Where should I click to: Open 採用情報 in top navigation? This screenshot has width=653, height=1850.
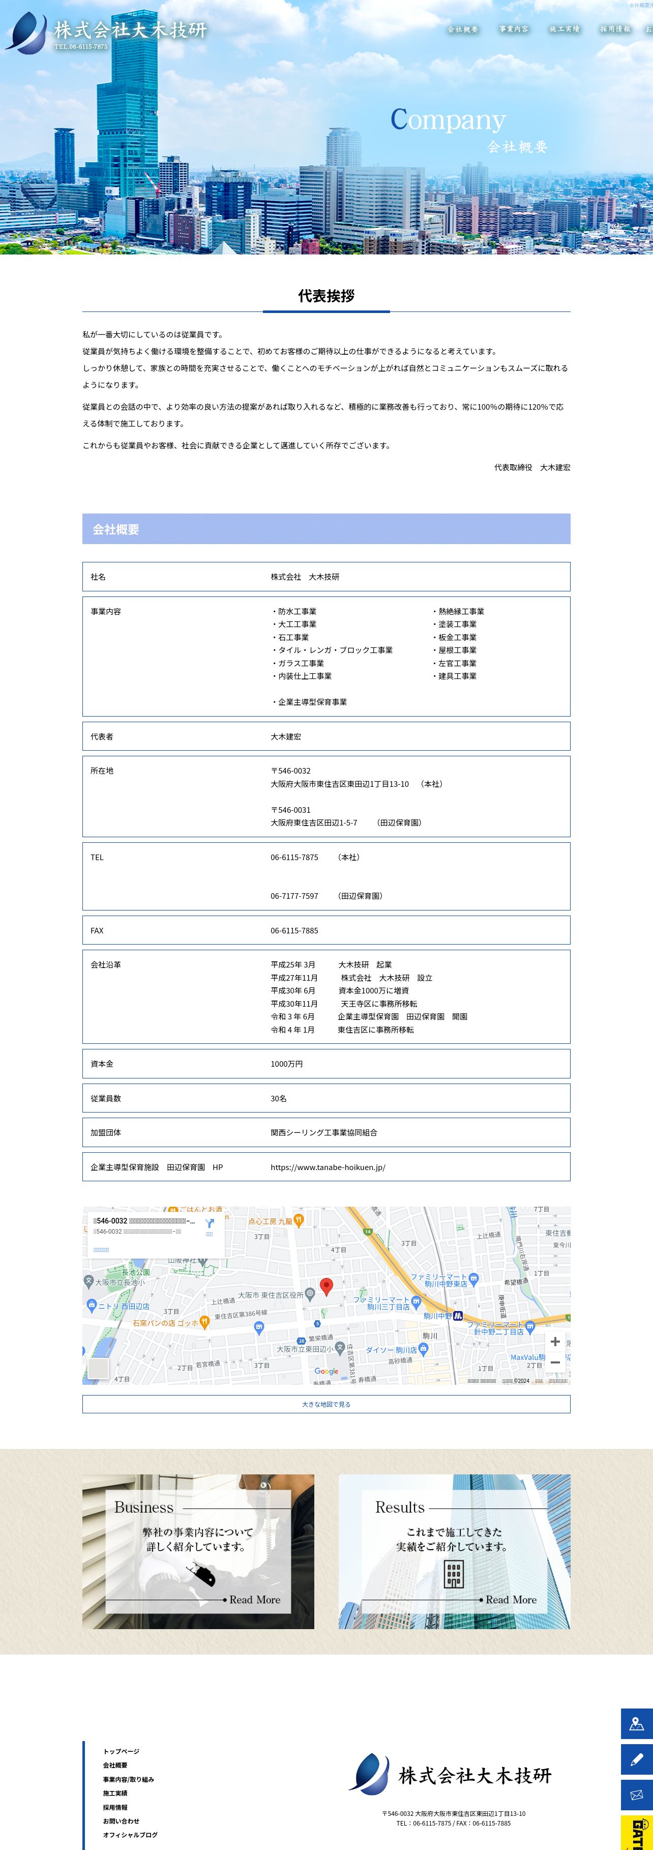pyautogui.click(x=615, y=30)
